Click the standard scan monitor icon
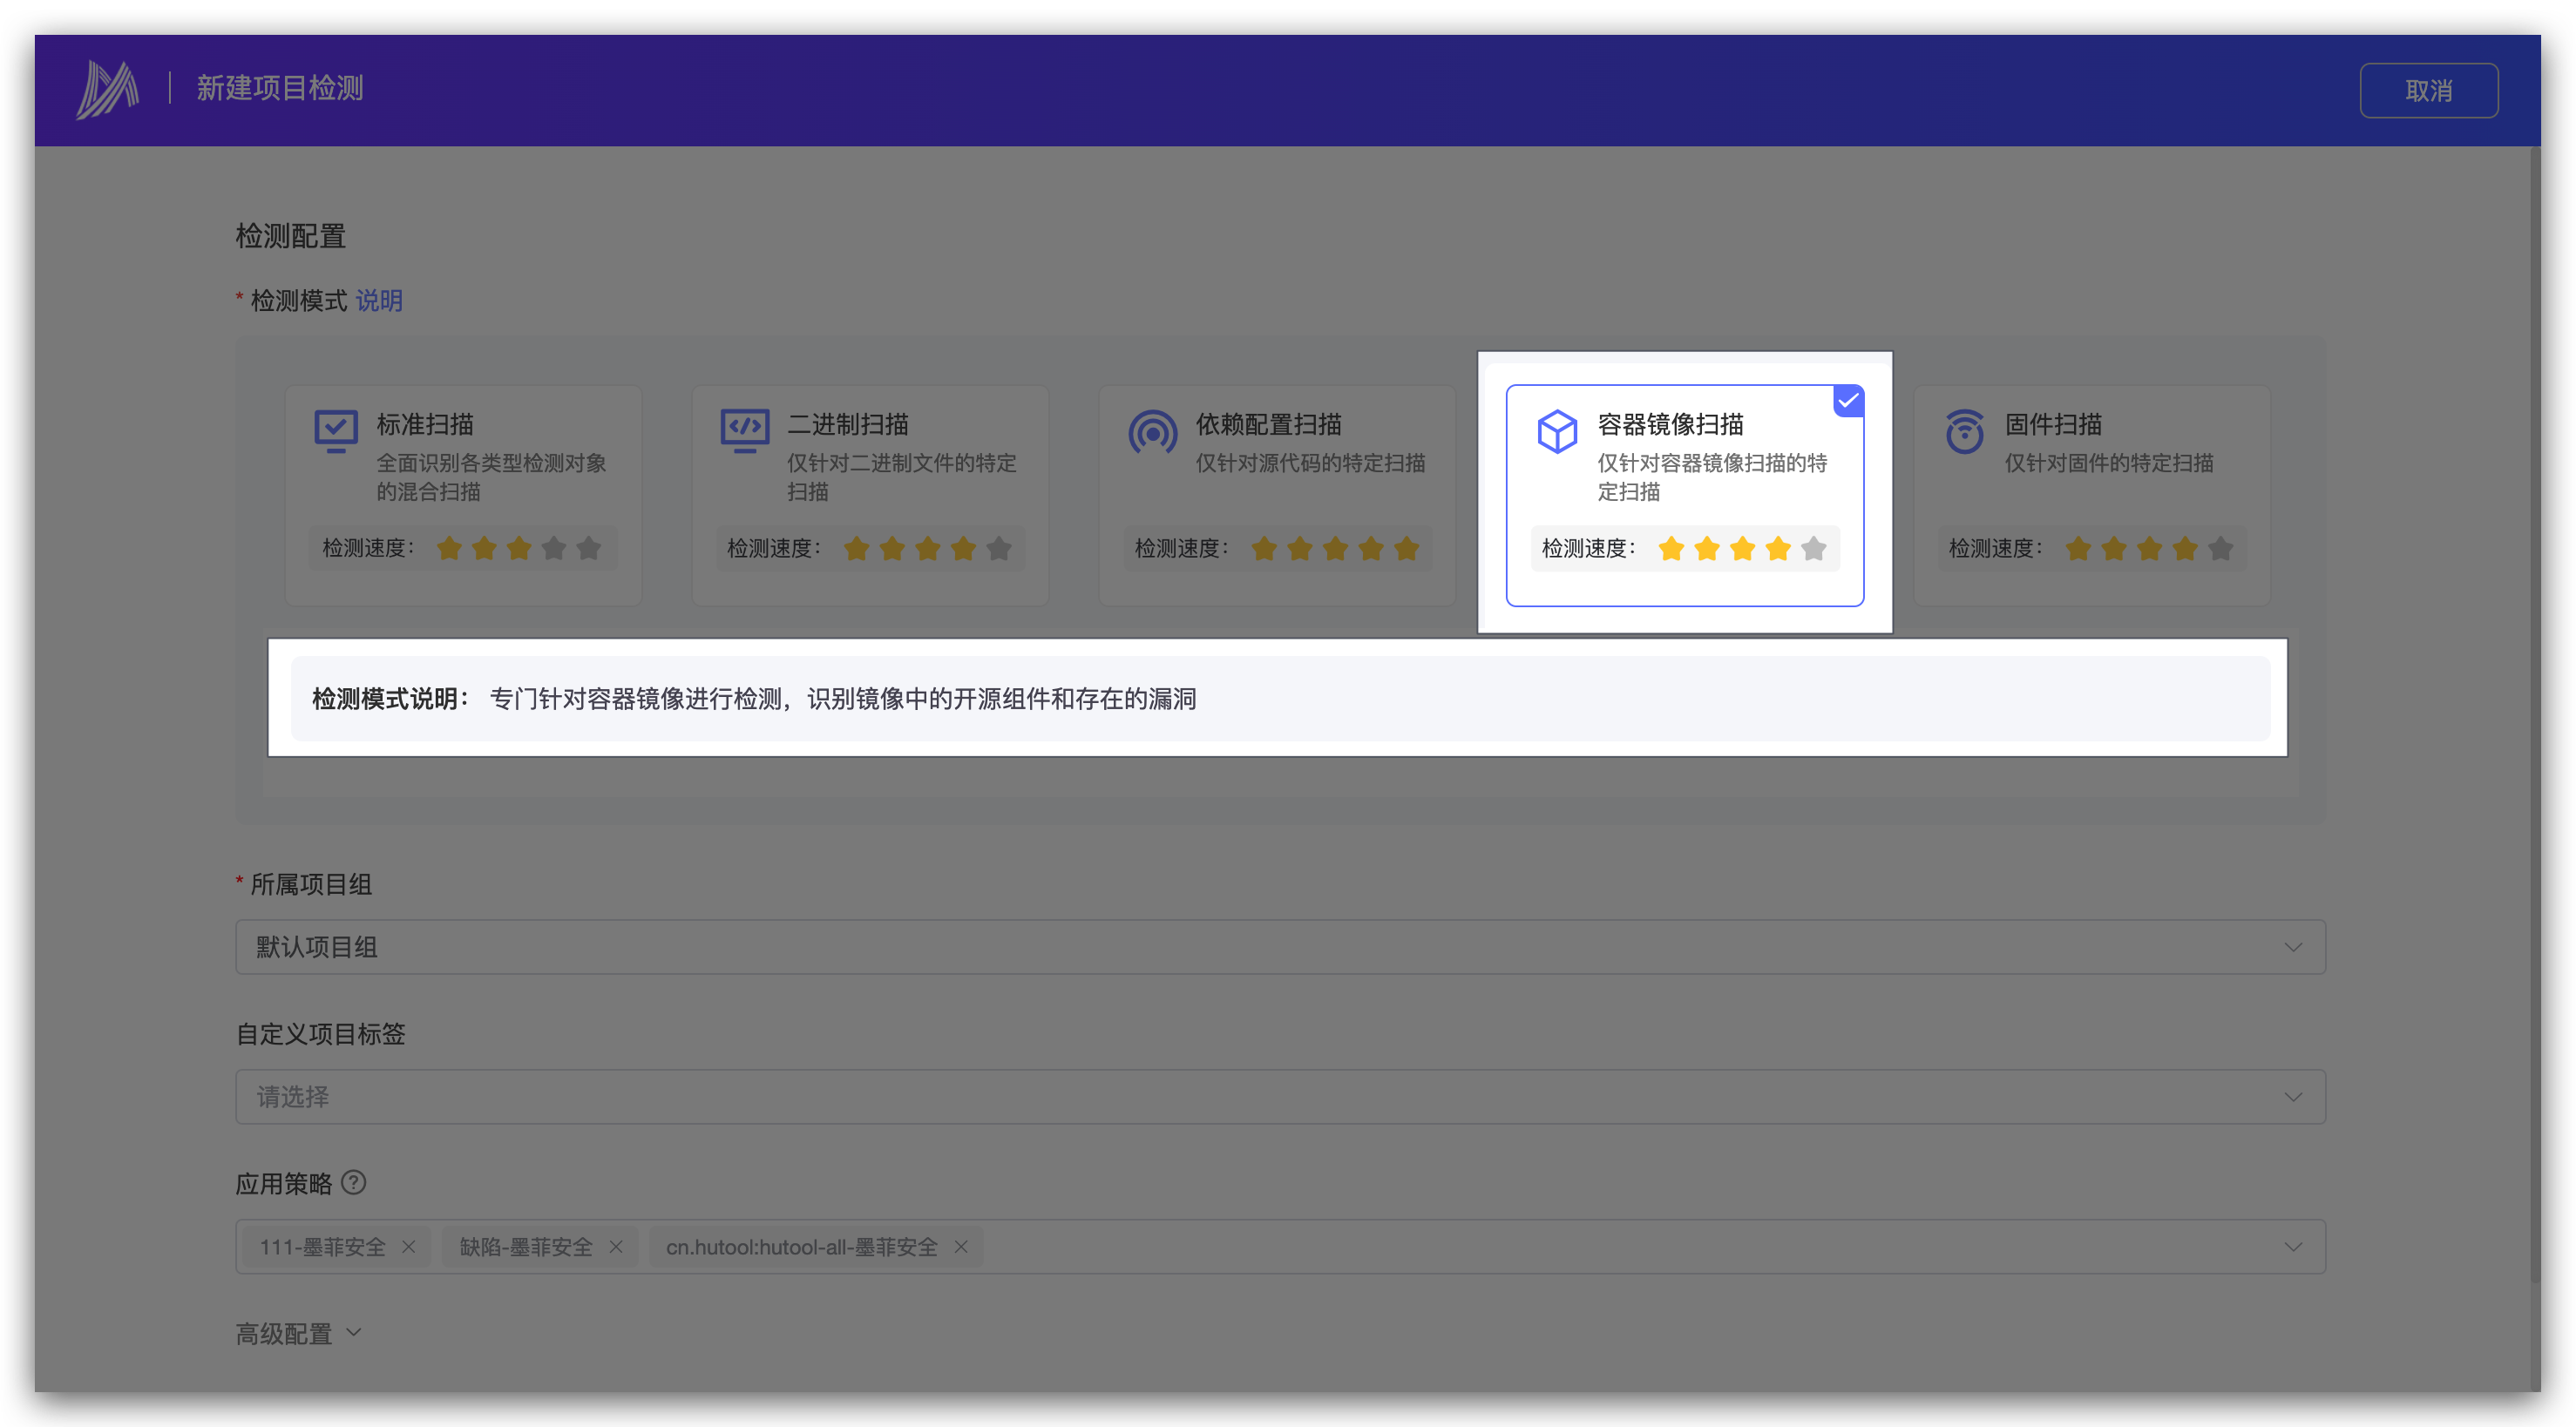This screenshot has width=2576, height=1427. [336, 431]
